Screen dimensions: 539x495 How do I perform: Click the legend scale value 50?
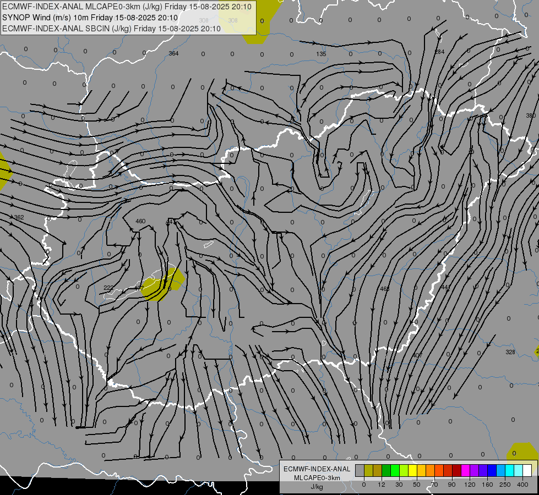pos(417,485)
